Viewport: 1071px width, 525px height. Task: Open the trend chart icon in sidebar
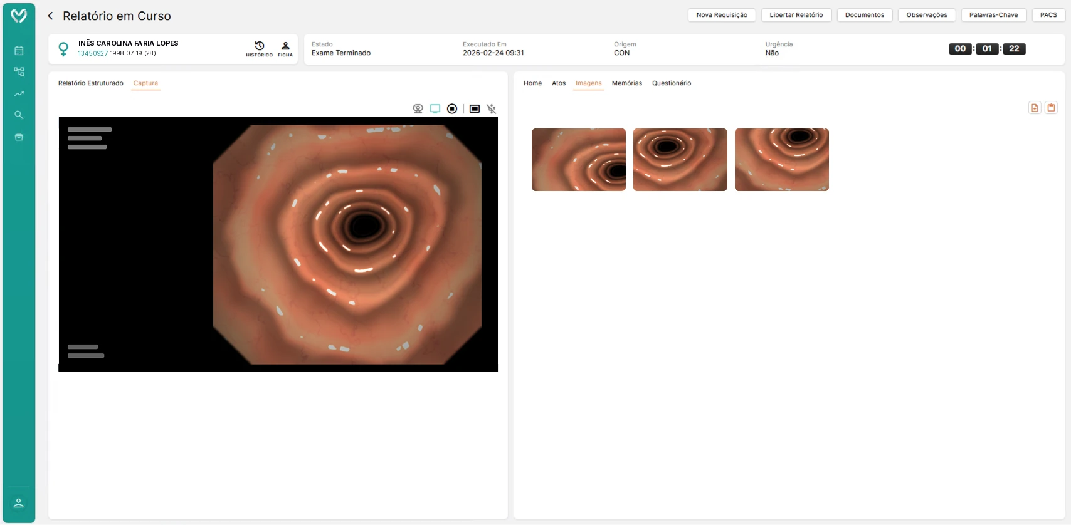tap(19, 93)
